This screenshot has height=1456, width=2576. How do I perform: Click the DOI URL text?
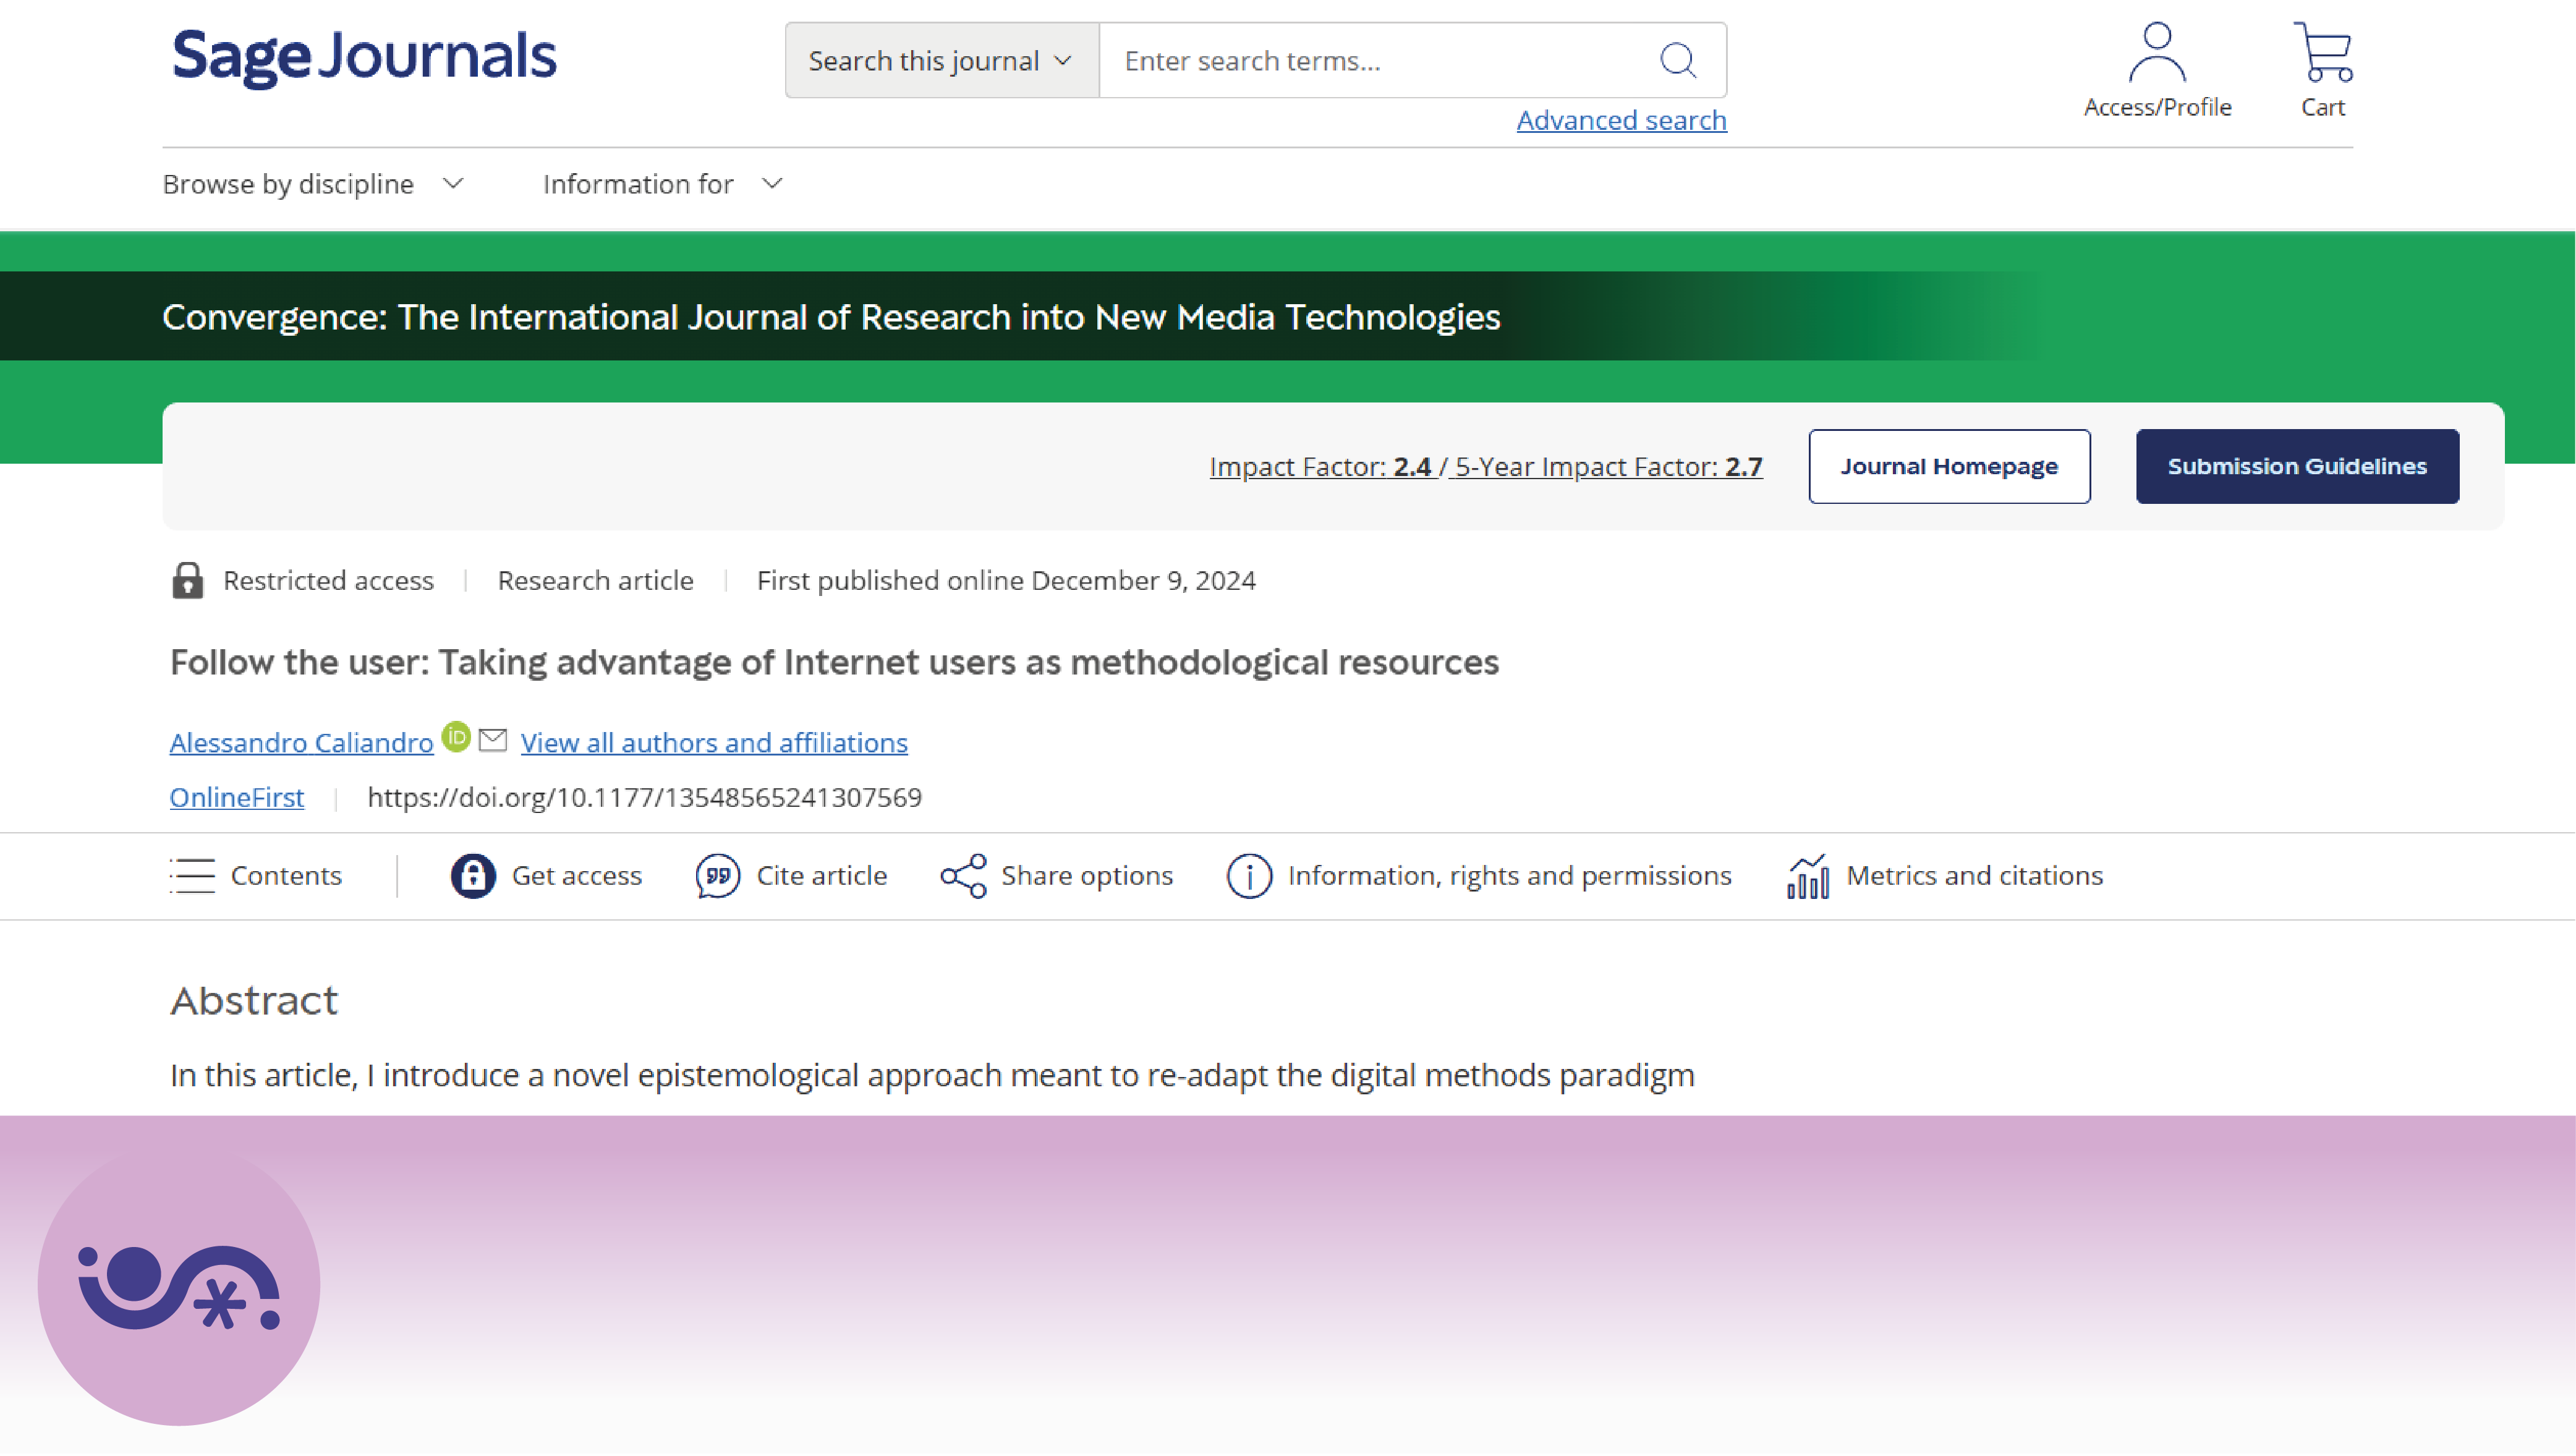pyautogui.click(x=644, y=797)
